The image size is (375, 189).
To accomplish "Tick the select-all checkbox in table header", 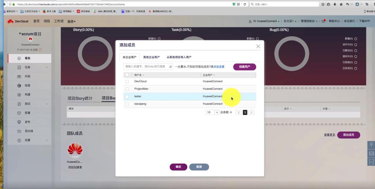I will (127, 75).
